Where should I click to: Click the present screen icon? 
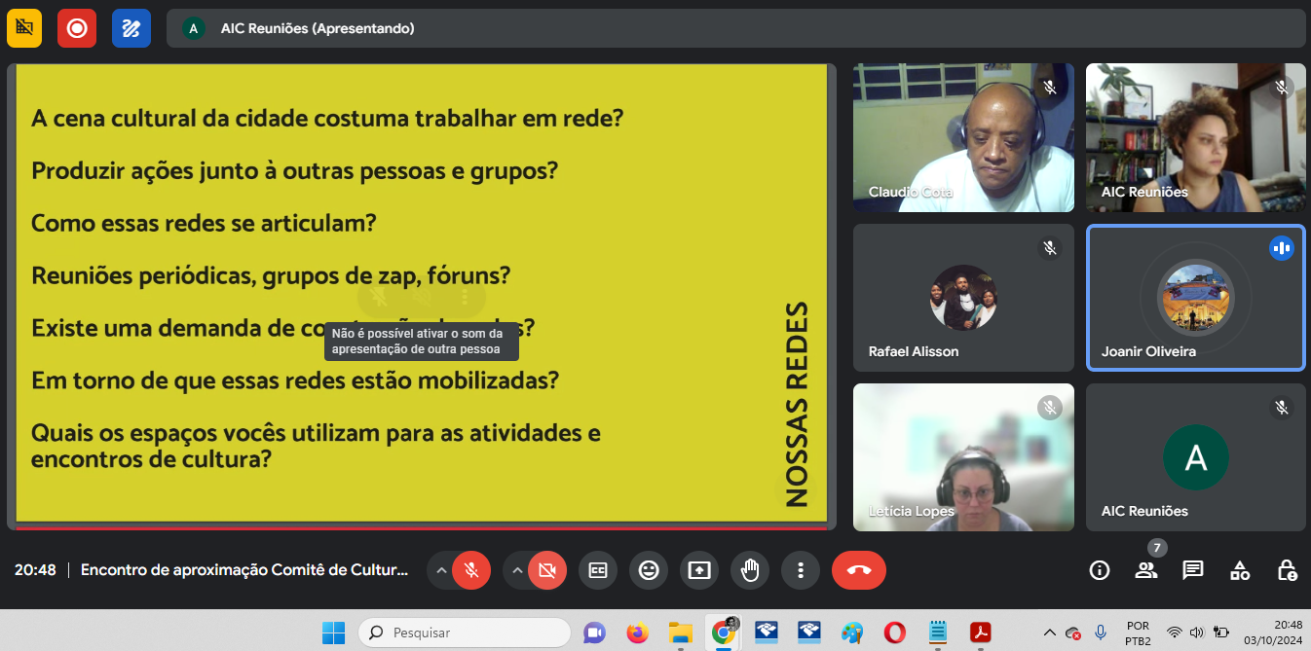coord(699,570)
